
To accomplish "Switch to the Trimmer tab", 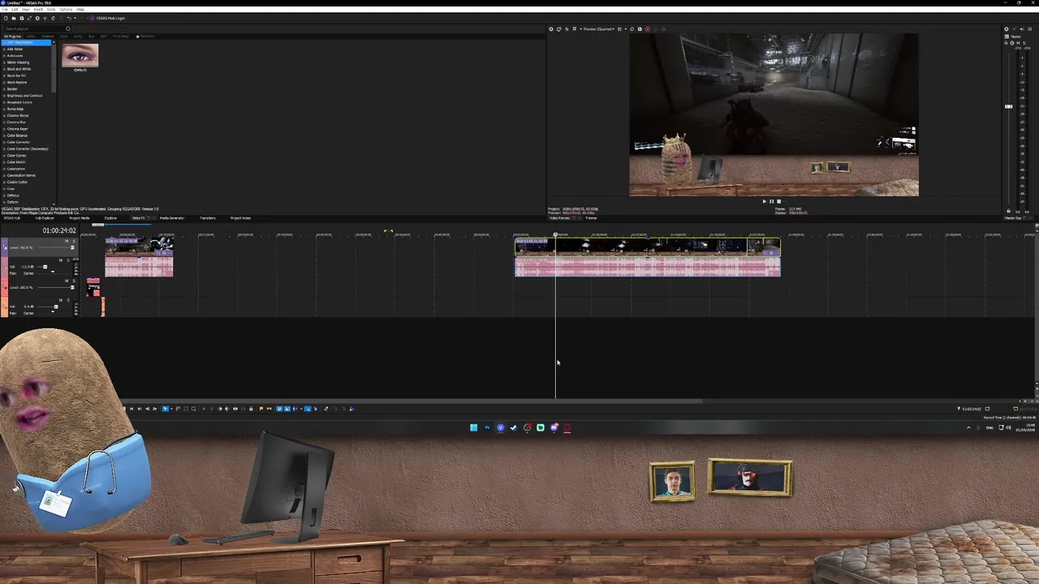I will [591, 217].
